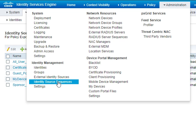This screenshot has width=196, height=117.
Task: Open Groups under Identity Management
Action: click(39, 72)
